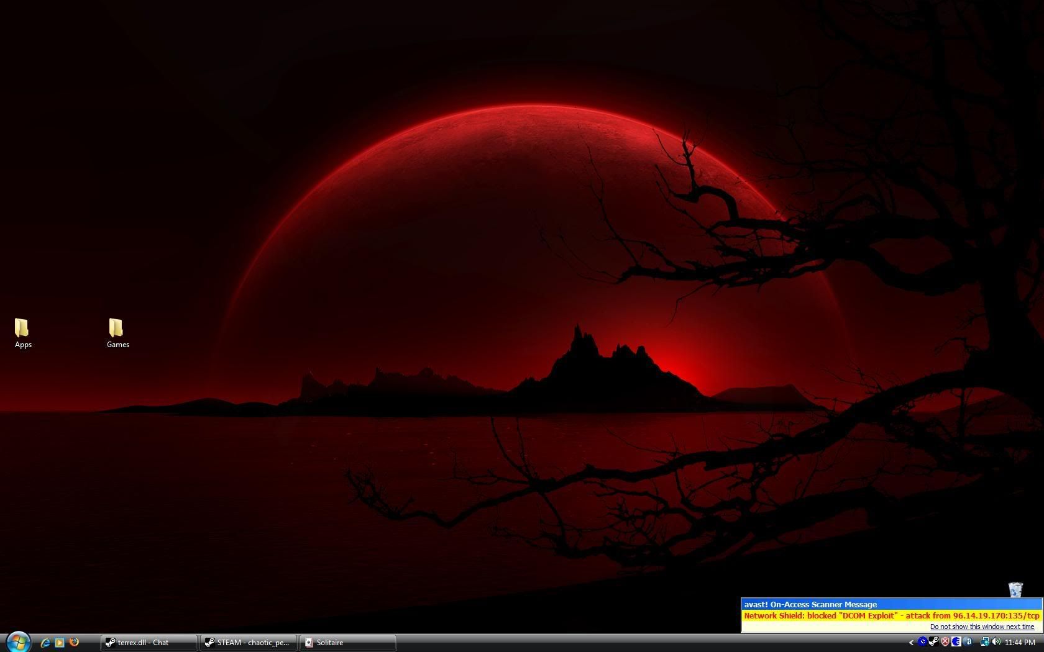Launch Firefox from Quick Launch
The width and height of the screenshot is (1044, 652).
[x=74, y=642]
